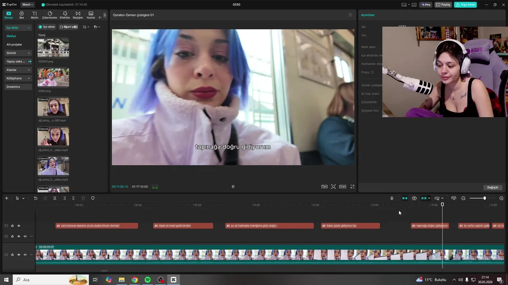Click the Tam quality indicator button
Viewport: 508px width, 285px height.
click(324, 186)
